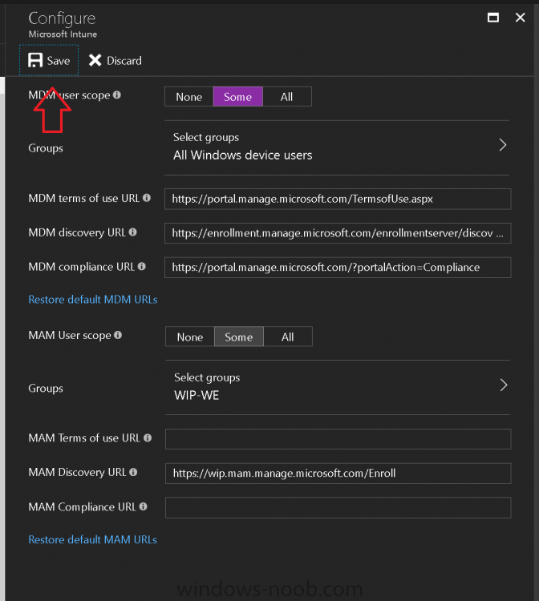
Task: Set MDM user scope to All
Action: 286,97
